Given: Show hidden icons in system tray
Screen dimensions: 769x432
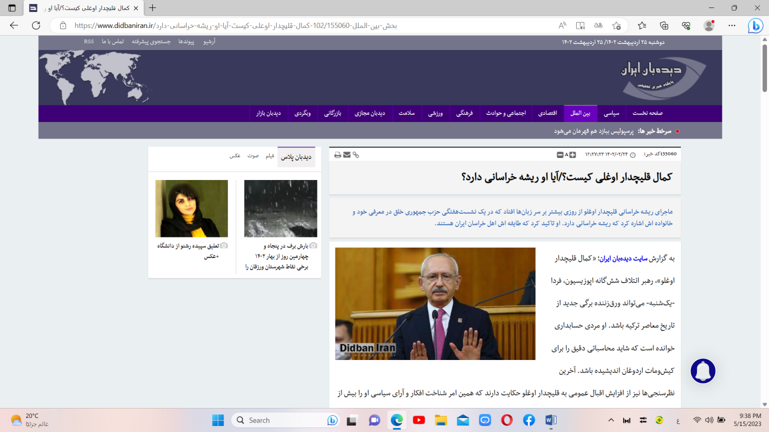Looking at the screenshot, I should (x=611, y=420).
